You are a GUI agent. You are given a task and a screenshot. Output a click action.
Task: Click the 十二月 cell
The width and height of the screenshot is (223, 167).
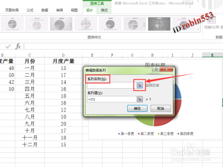[30, 145]
